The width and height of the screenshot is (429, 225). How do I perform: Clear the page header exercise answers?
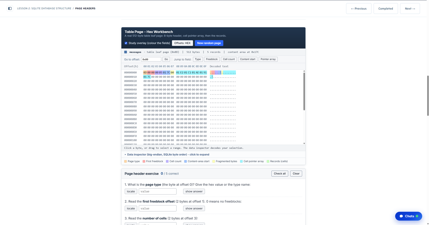pos(296,174)
